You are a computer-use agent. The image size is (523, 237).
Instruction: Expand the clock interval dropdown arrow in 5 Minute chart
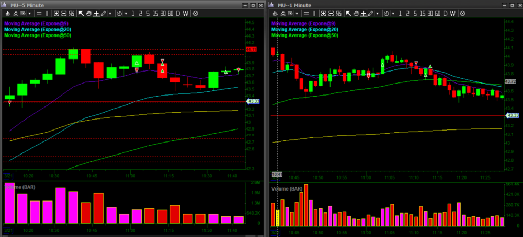[126, 13]
